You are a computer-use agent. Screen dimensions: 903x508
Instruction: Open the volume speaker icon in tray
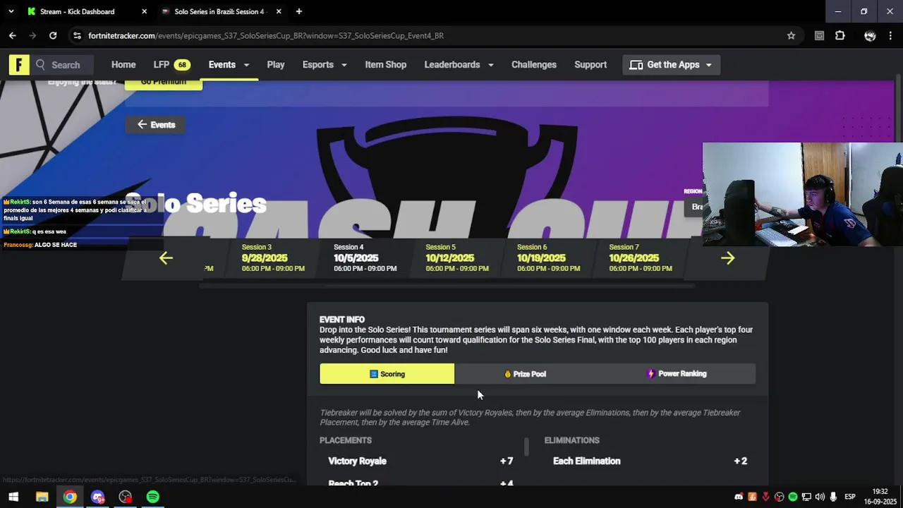(x=820, y=497)
